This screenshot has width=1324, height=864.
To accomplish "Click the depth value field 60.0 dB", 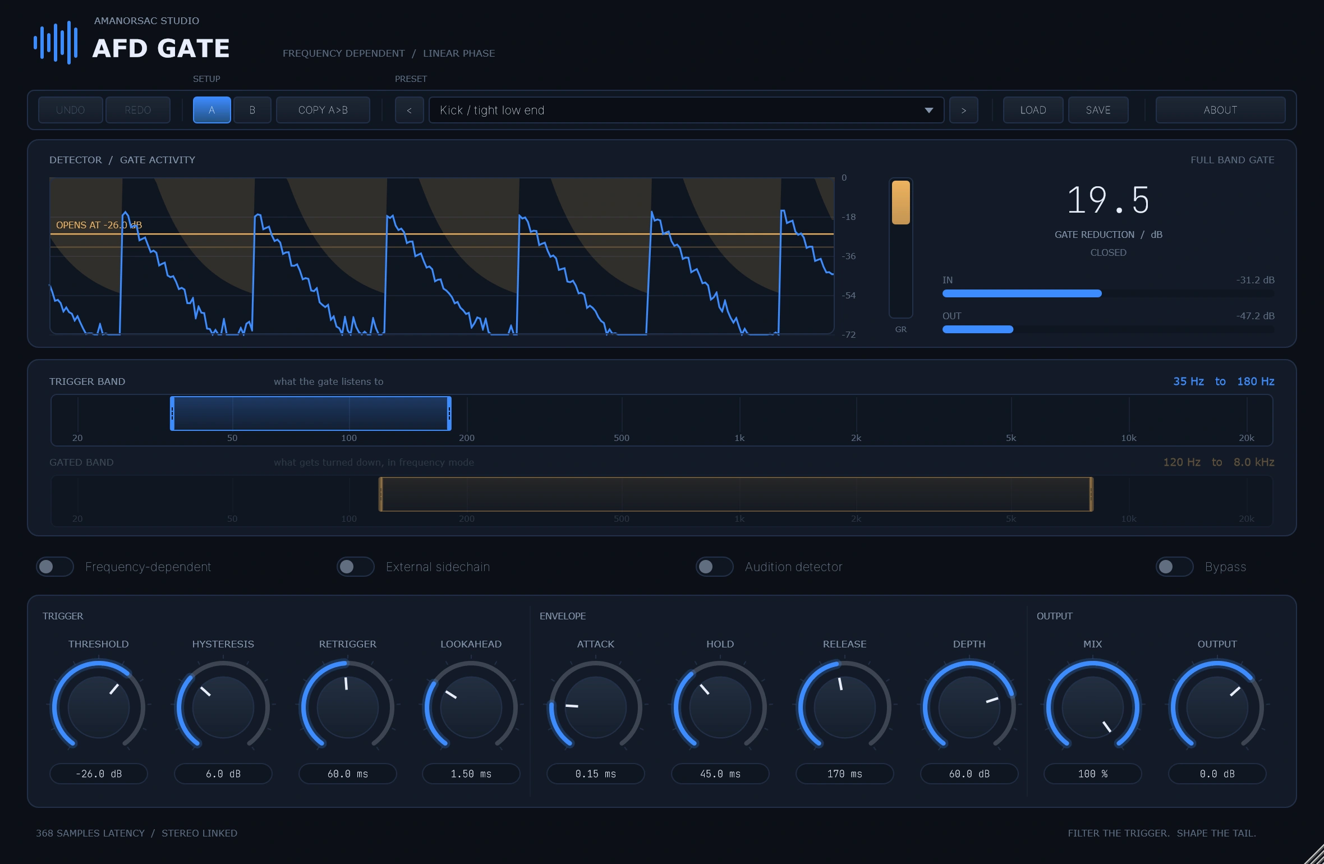I will (x=969, y=774).
